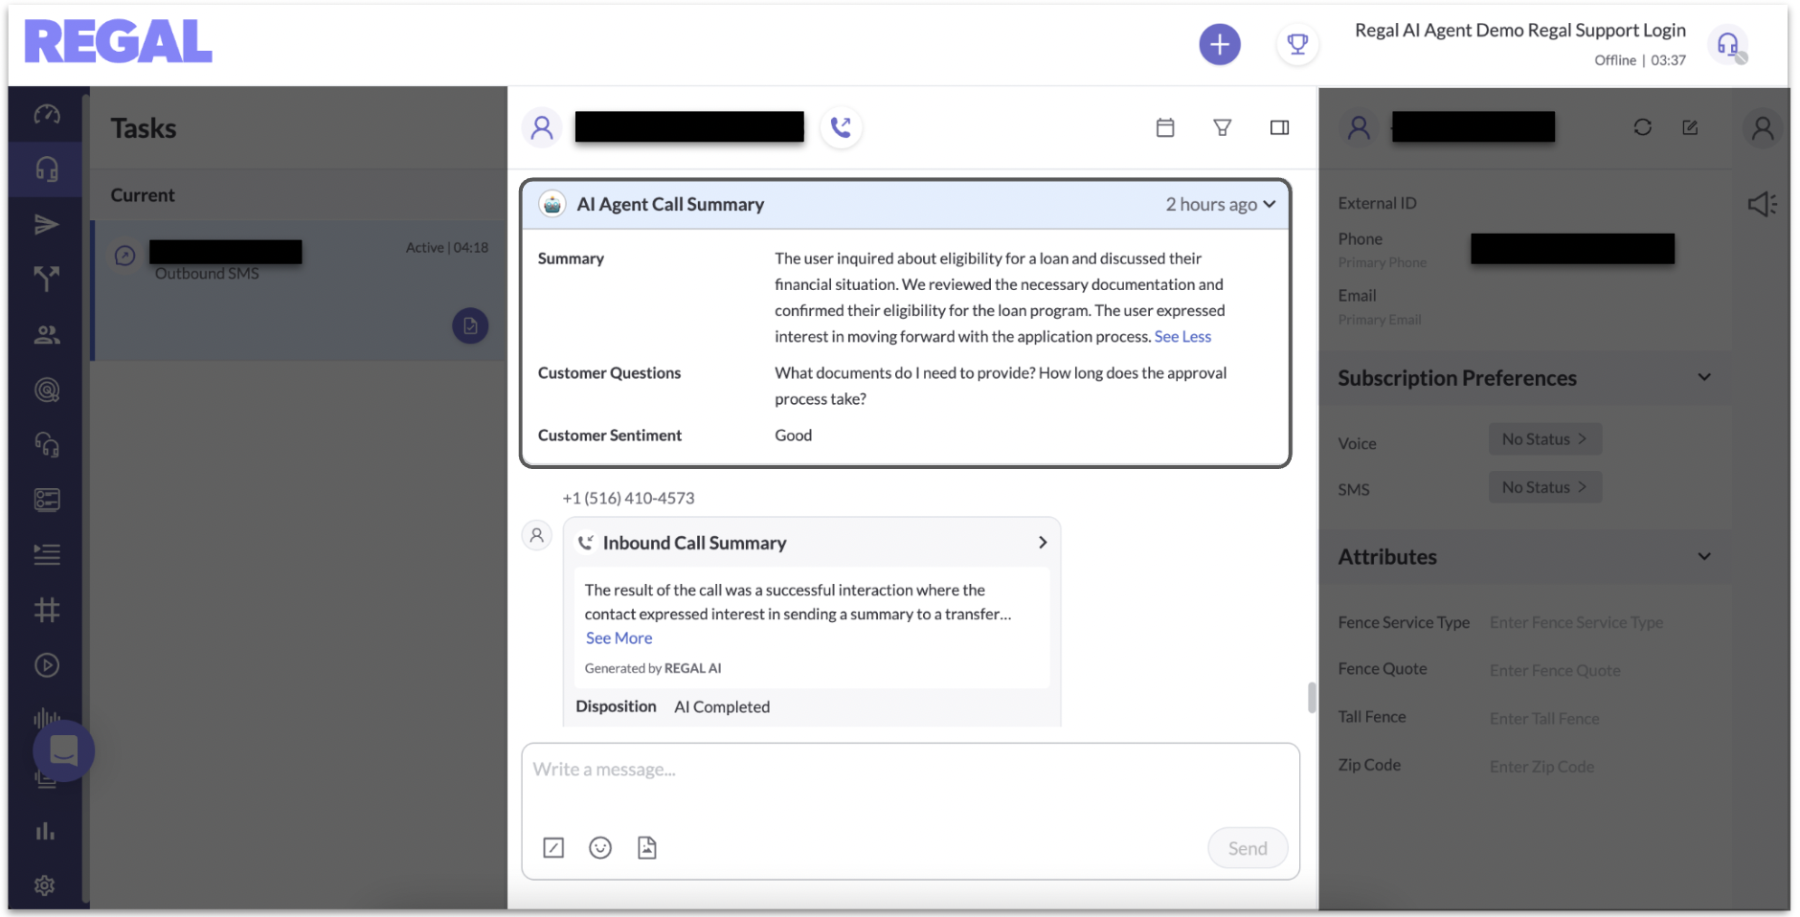Viewport: 1800px width, 917px height.
Task: Click the Current tasks heading
Action: [x=143, y=195]
